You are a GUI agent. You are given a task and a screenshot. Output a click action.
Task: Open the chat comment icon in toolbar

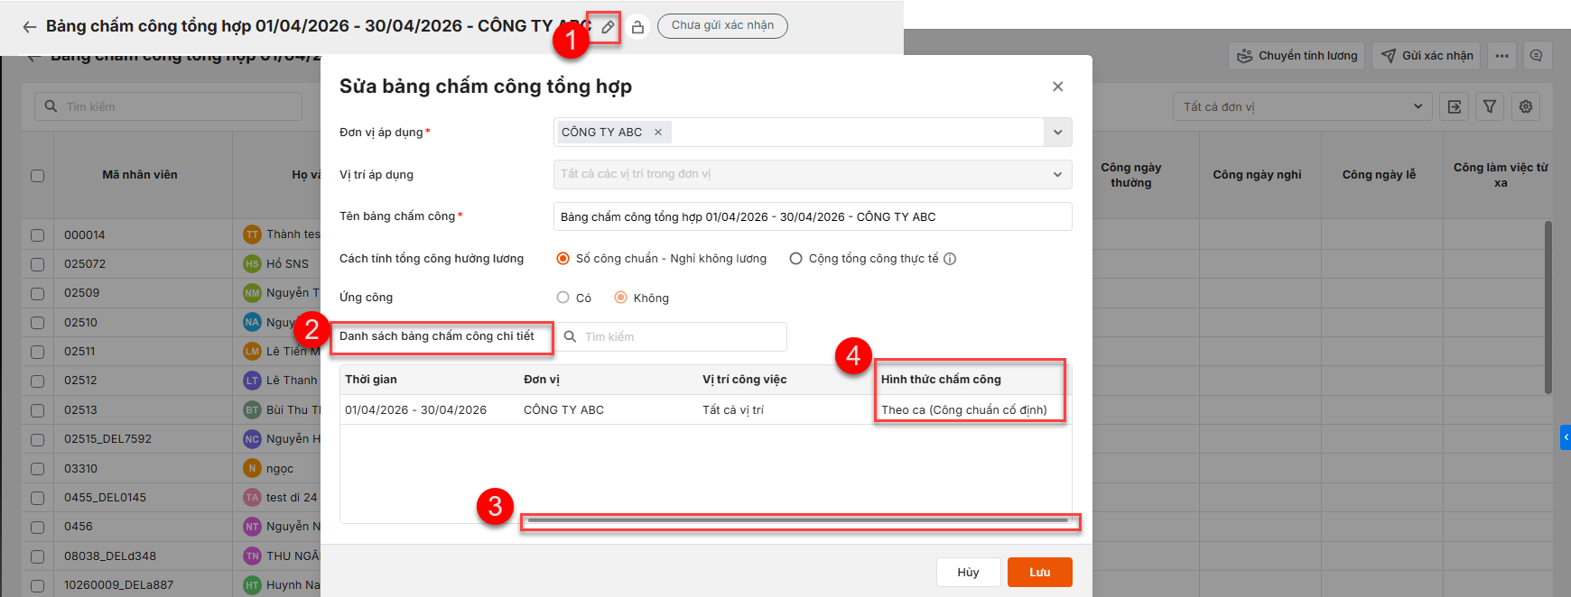tap(1536, 56)
